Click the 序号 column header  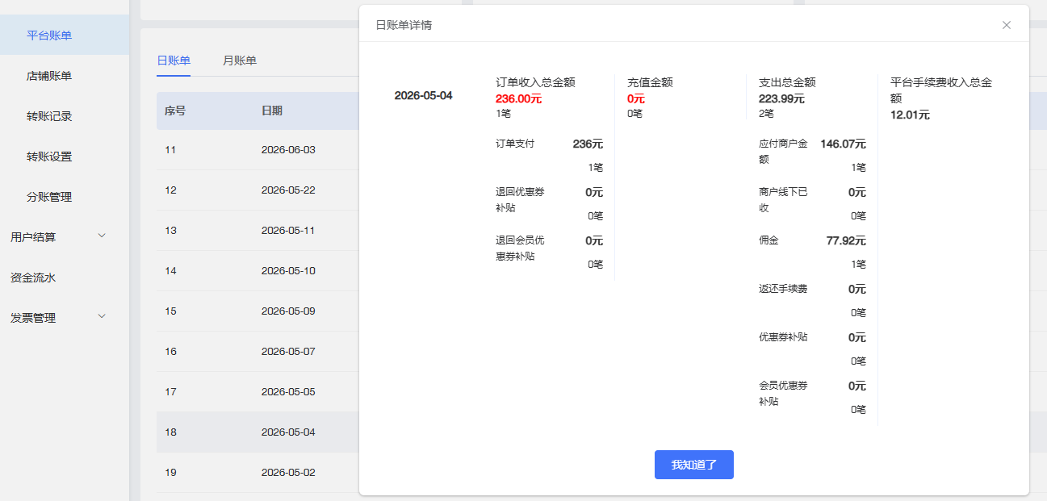click(x=175, y=111)
